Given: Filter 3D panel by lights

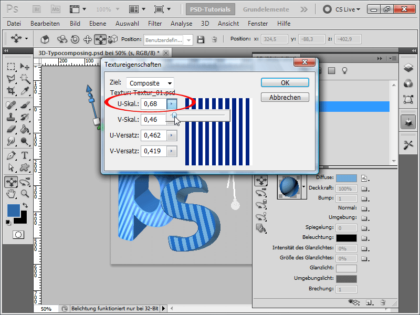Looking at the screenshot, I should tap(345, 71).
